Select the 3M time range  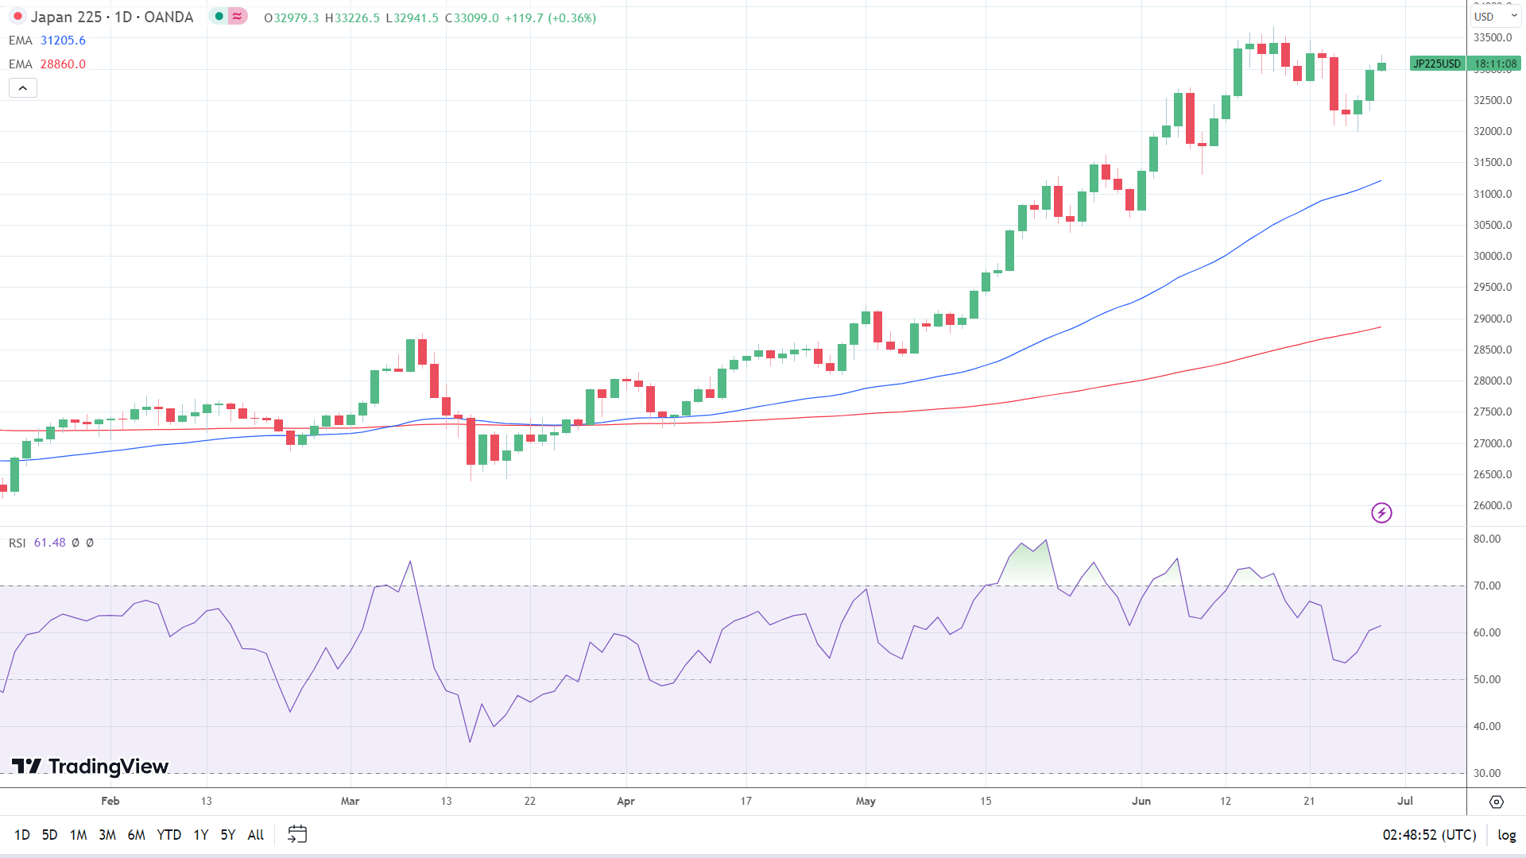pos(107,835)
